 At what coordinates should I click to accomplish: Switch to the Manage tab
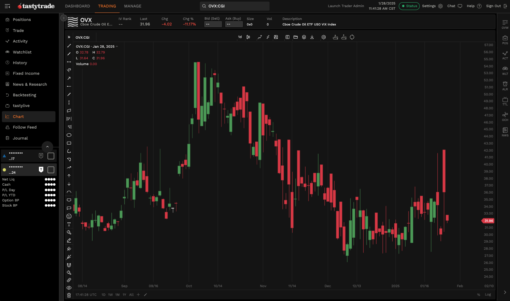133,6
